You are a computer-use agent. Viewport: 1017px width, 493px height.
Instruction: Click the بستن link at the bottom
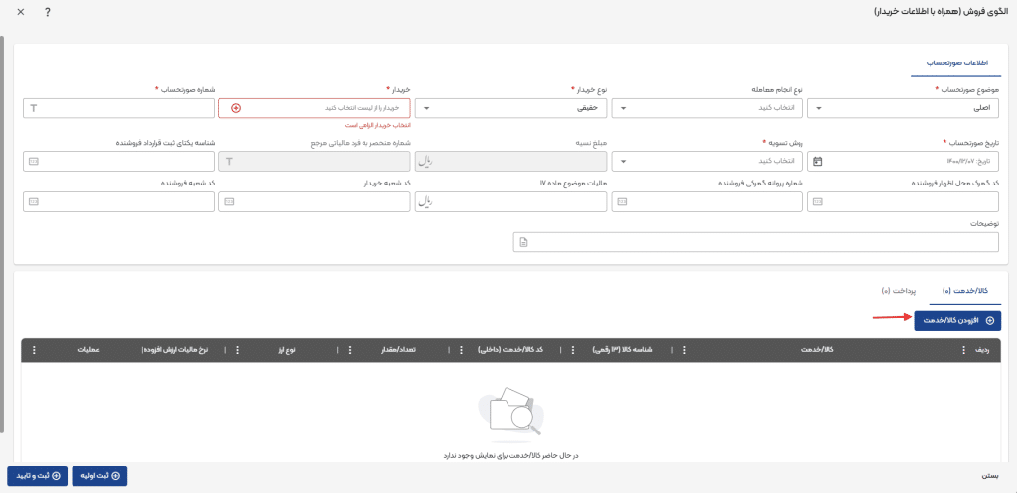click(989, 476)
